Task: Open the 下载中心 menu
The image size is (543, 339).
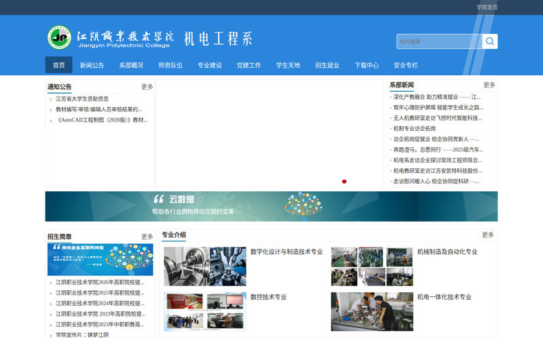Action: click(x=367, y=65)
